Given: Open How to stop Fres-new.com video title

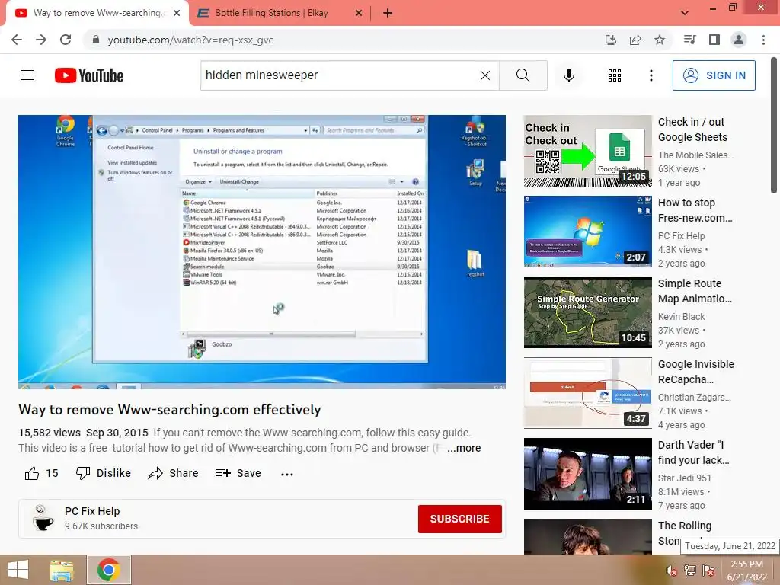Looking at the screenshot, I should 695,210.
